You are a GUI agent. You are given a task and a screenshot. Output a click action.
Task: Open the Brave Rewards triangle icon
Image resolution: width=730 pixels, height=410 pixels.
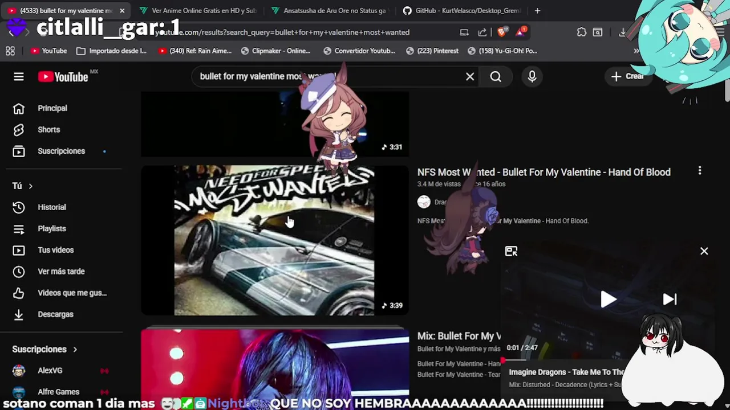[x=521, y=32]
